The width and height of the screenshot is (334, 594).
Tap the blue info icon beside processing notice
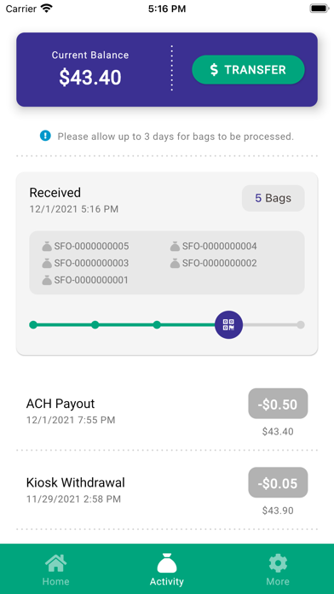coord(45,135)
